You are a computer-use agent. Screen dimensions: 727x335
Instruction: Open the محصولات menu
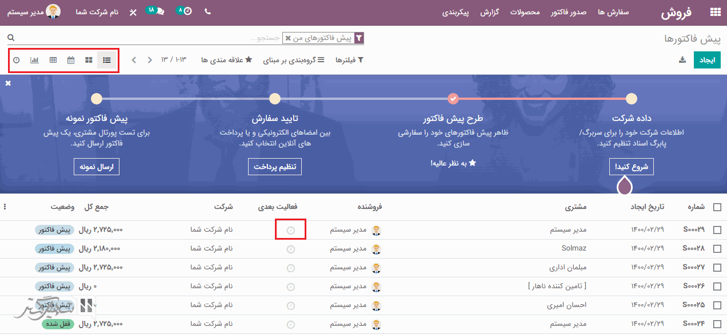[x=525, y=12]
